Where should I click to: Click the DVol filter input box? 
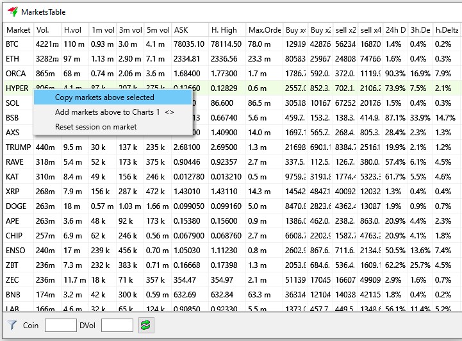(117, 326)
